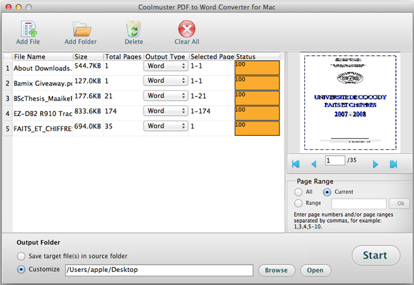Click the Browse button
The width and height of the screenshot is (414, 285).
[x=277, y=271]
